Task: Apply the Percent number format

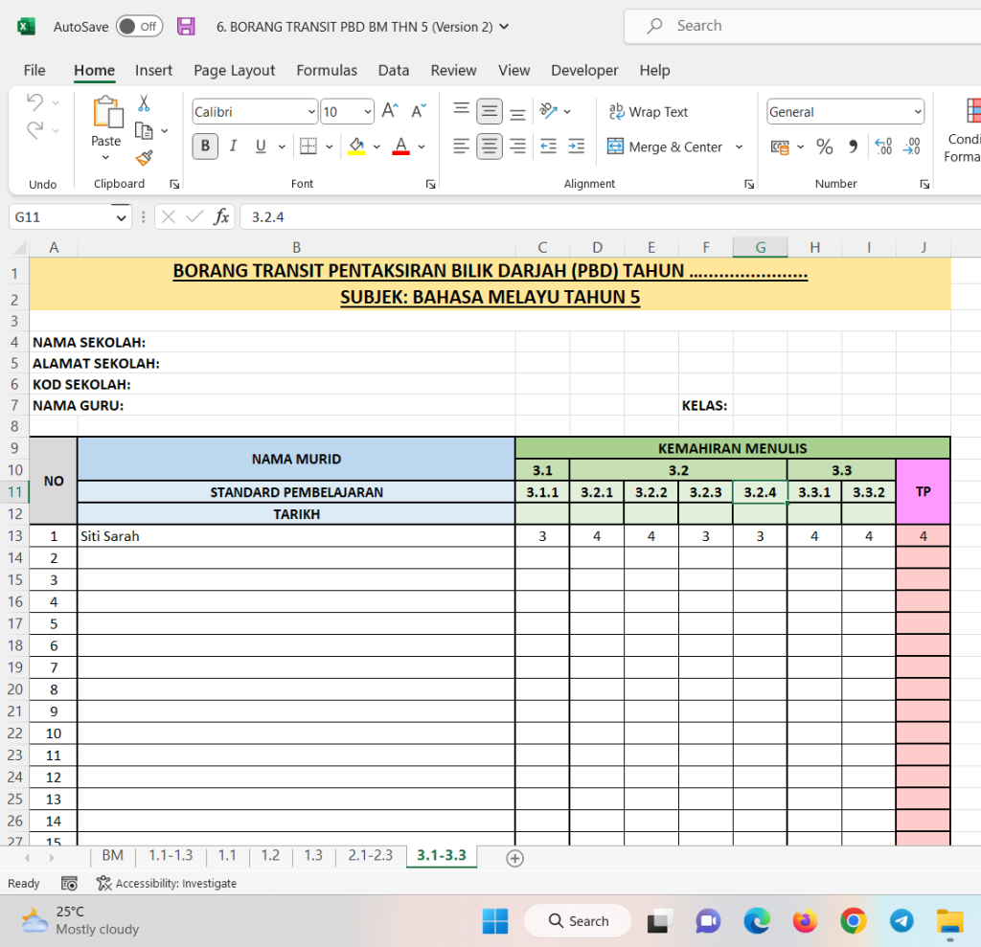Action: click(824, 147)
